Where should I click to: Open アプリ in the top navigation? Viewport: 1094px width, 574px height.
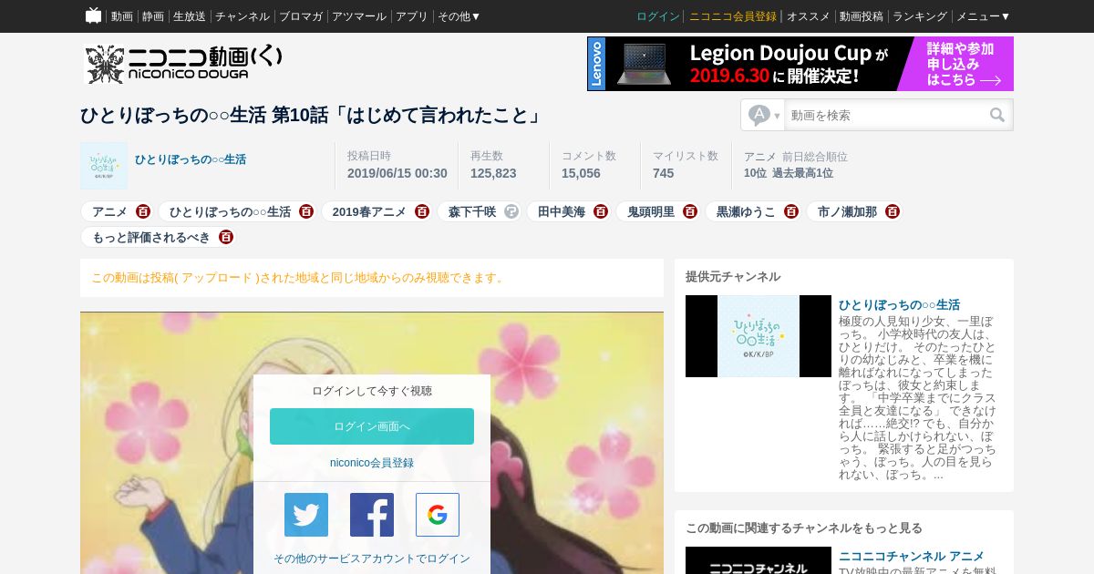(412, 16)
